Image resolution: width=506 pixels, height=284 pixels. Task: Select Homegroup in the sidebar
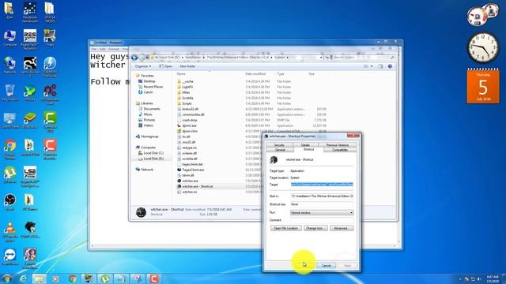(149, 136)
